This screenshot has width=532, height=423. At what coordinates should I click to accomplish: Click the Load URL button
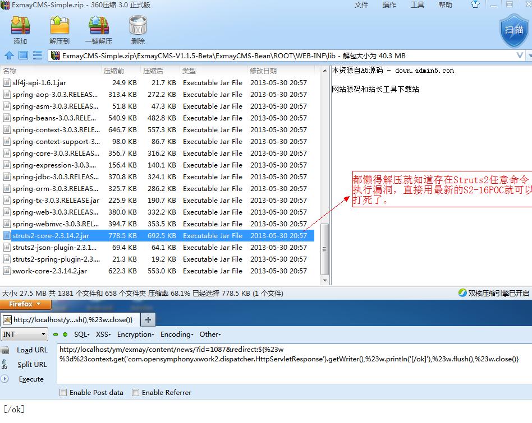tap(32, 350)
